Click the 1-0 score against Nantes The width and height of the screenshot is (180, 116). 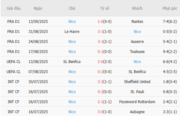pos(101,22)
